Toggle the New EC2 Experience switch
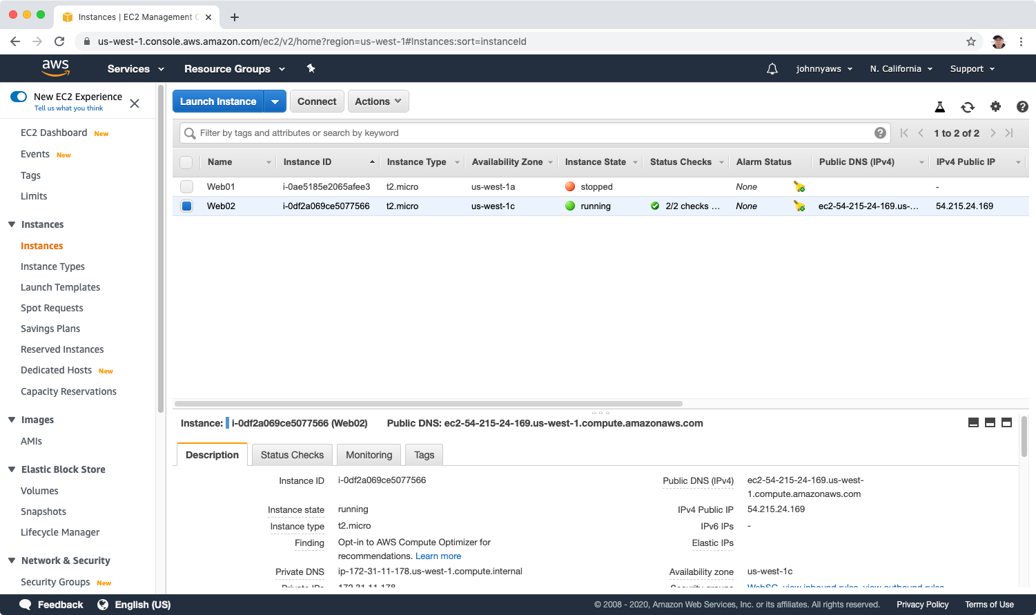1036x615 pixels. (19, 97)
